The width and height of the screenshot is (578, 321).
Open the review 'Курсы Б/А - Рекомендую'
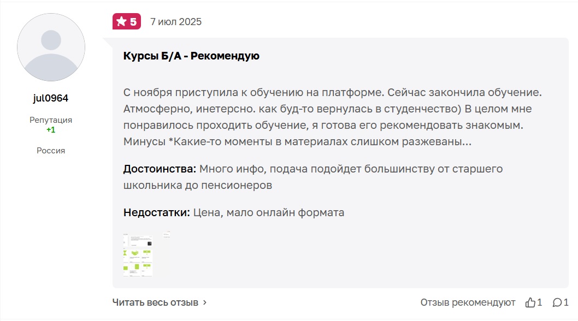[192, 55]
